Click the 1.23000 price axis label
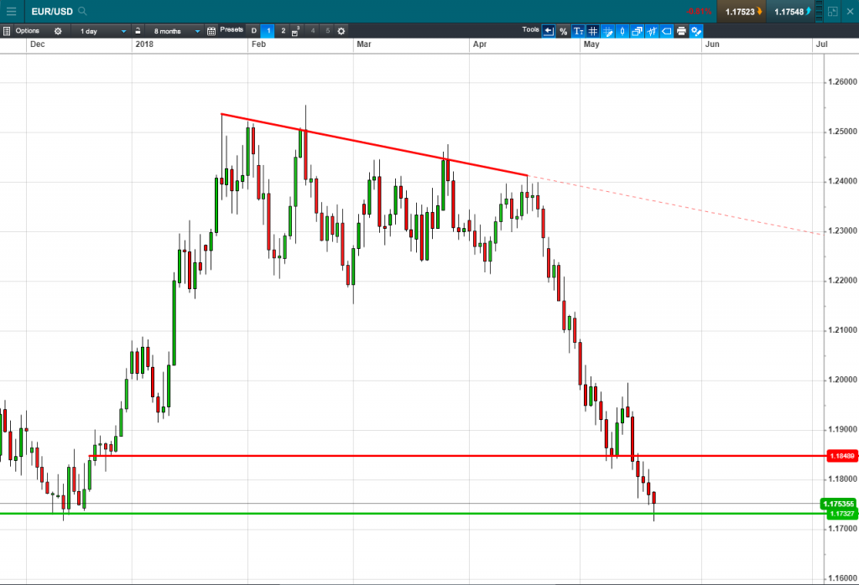The width and height of the screenshot is (859, 585). click(842, 231)
